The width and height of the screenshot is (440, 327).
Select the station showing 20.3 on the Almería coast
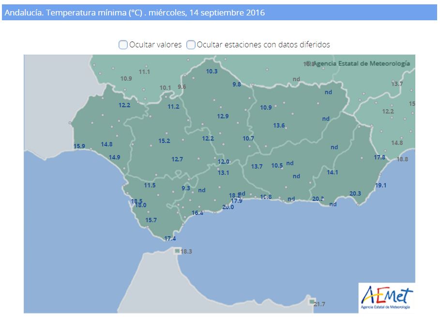(x=355, y=194)
